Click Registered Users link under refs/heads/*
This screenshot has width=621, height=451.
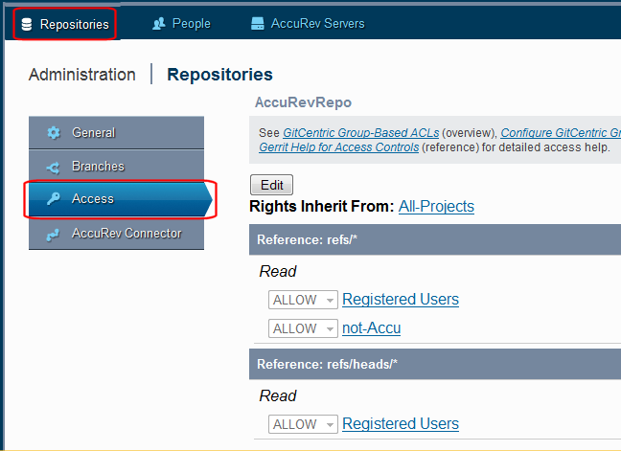coord(400,424)
